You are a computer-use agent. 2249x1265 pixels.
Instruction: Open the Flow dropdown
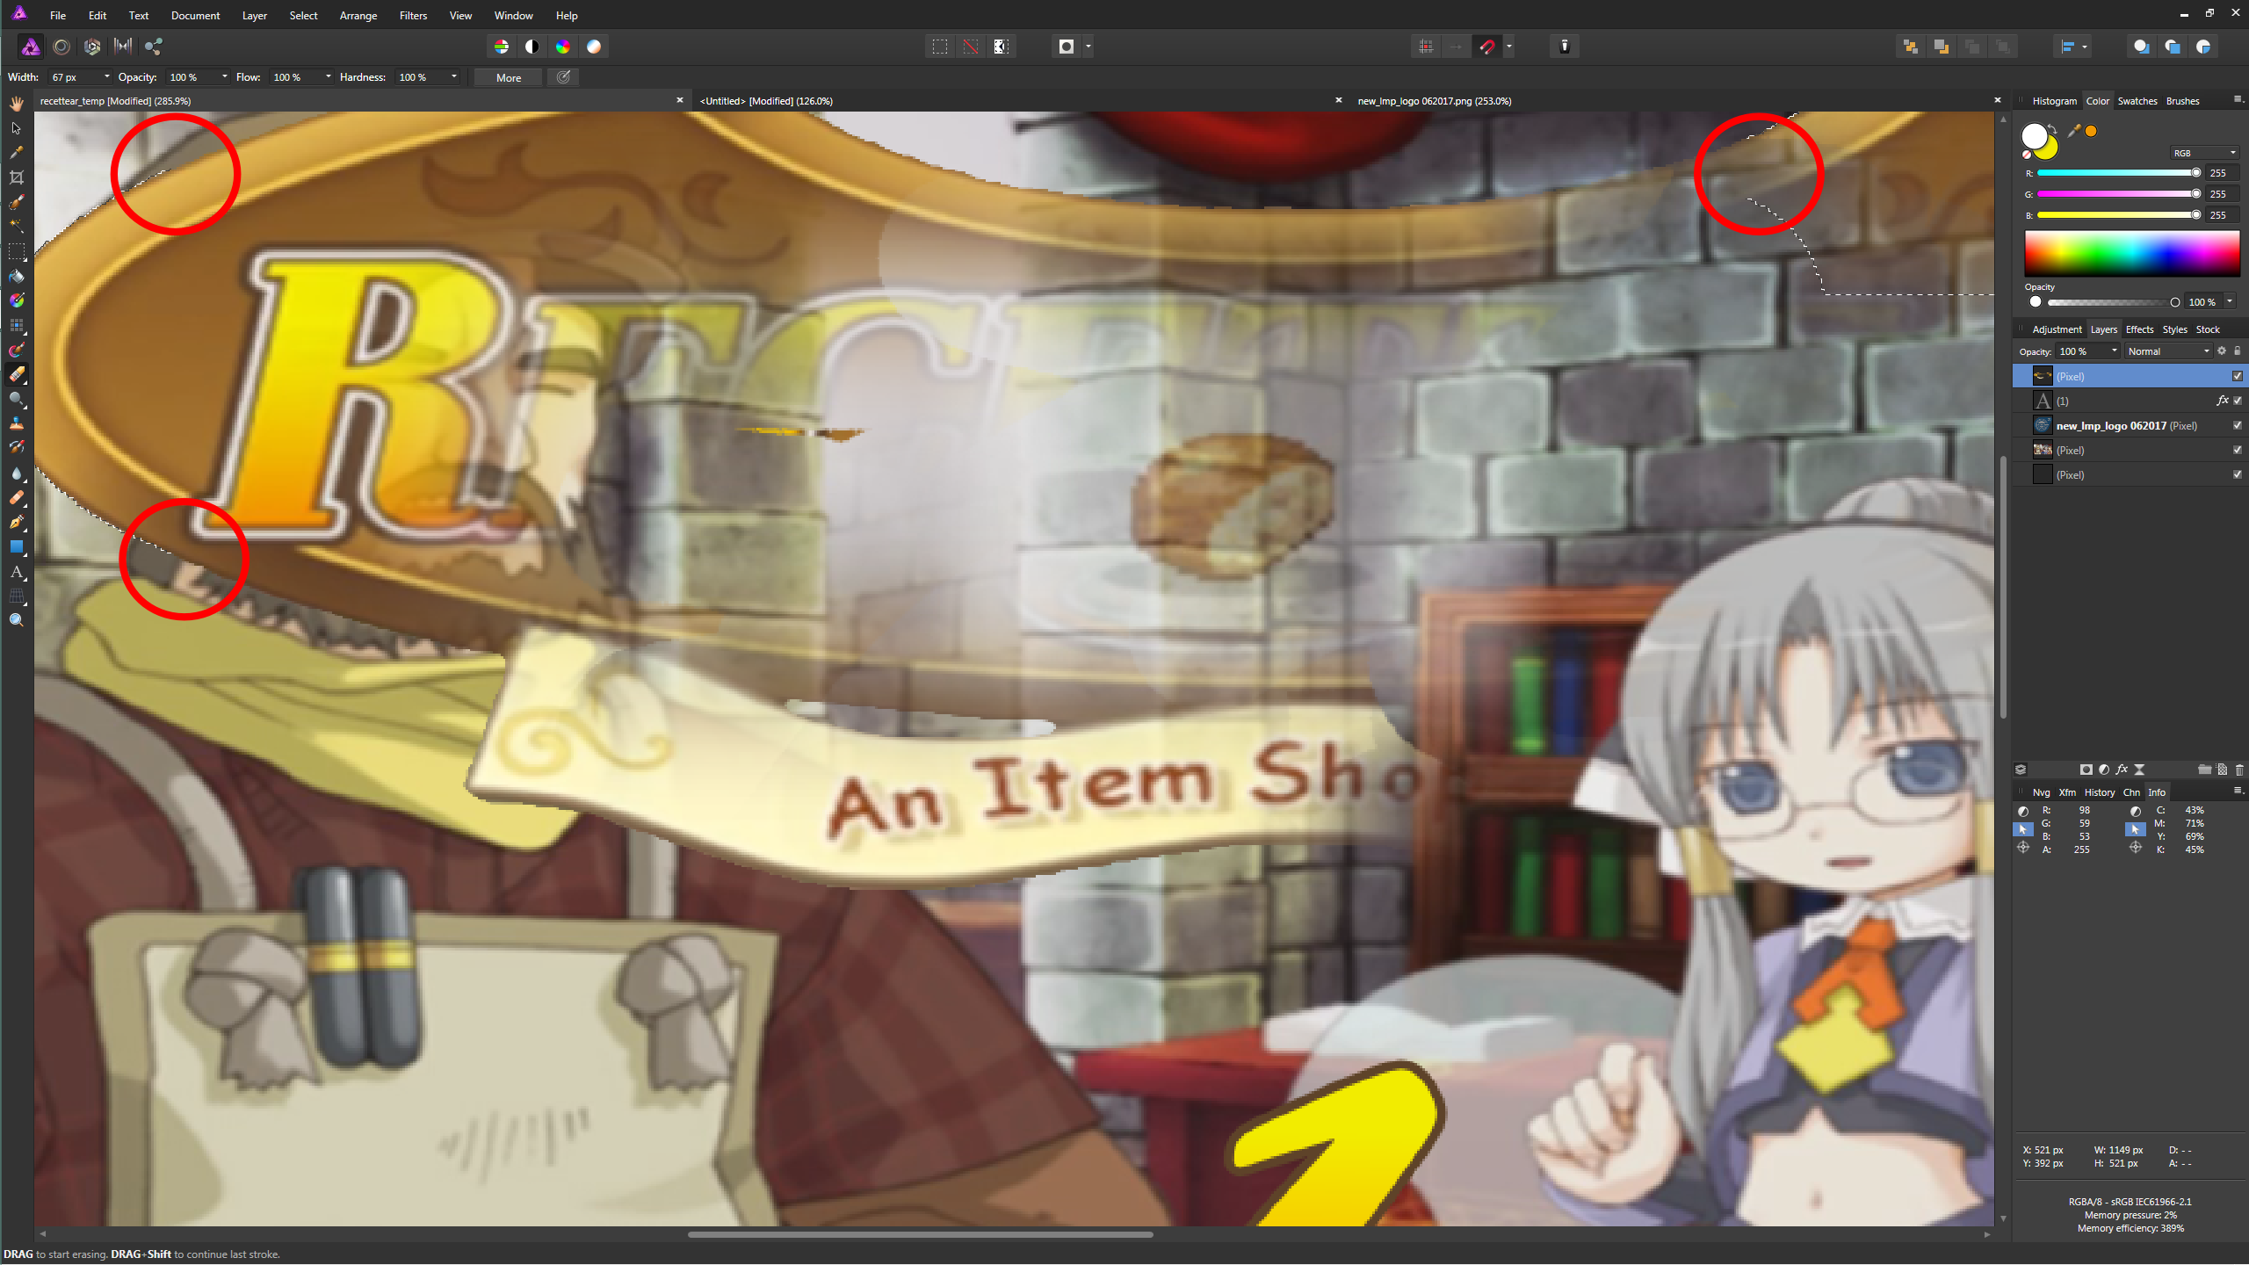click(329, 77)
